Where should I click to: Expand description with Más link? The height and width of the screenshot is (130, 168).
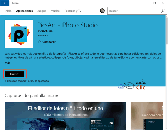(x=7, y=63)
